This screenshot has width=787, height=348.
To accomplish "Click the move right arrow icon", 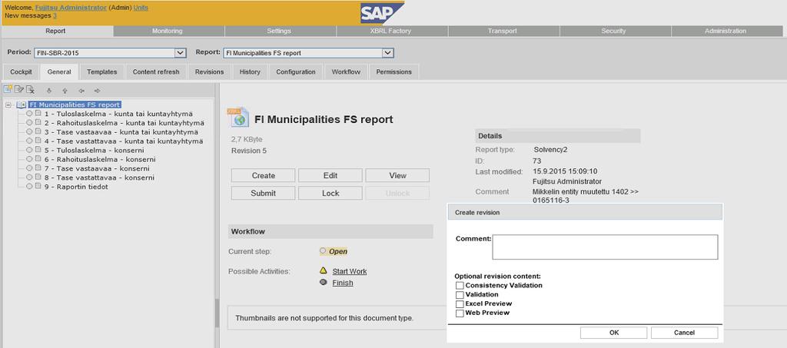I will pos(98,91).
